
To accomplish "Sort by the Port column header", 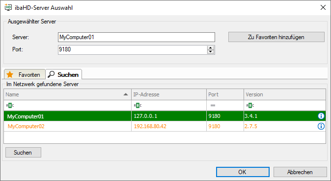I will click(x=225, y=94).
